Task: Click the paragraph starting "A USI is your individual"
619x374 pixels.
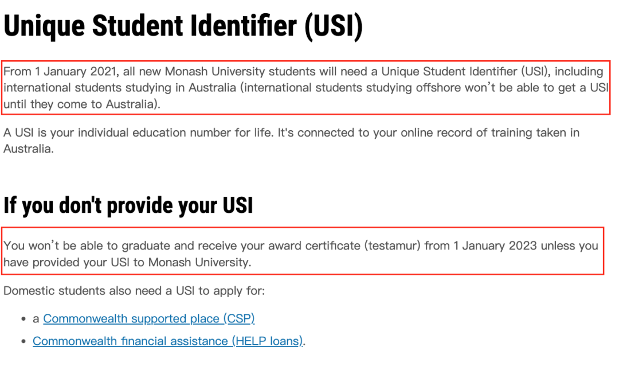Action: 291,141
